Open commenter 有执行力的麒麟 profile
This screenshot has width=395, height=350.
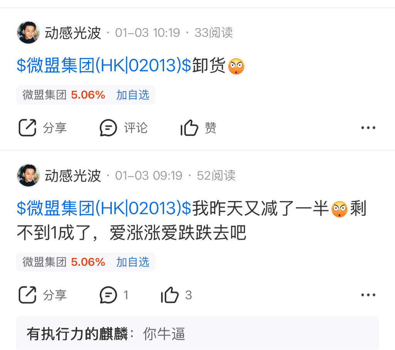point(78,334)
